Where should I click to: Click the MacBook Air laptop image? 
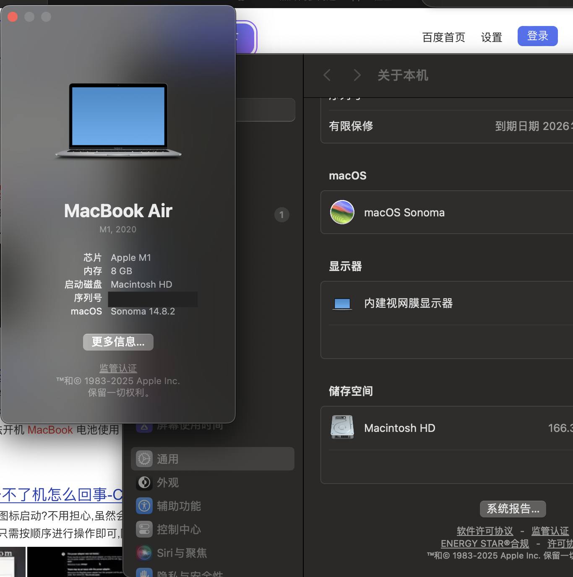118,120
